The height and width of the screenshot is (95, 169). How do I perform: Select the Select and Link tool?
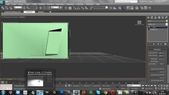tap(3, 8)
